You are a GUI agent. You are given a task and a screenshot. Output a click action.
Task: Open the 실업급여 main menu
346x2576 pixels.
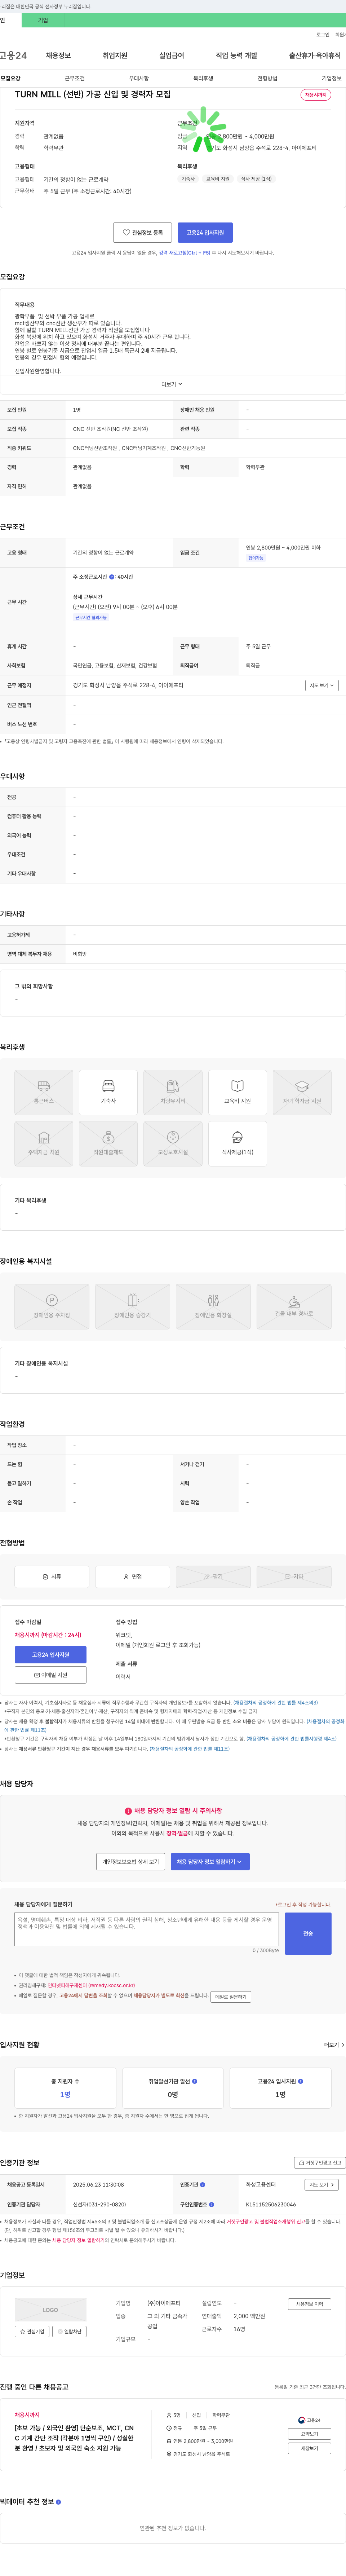[x=171, y=56]
